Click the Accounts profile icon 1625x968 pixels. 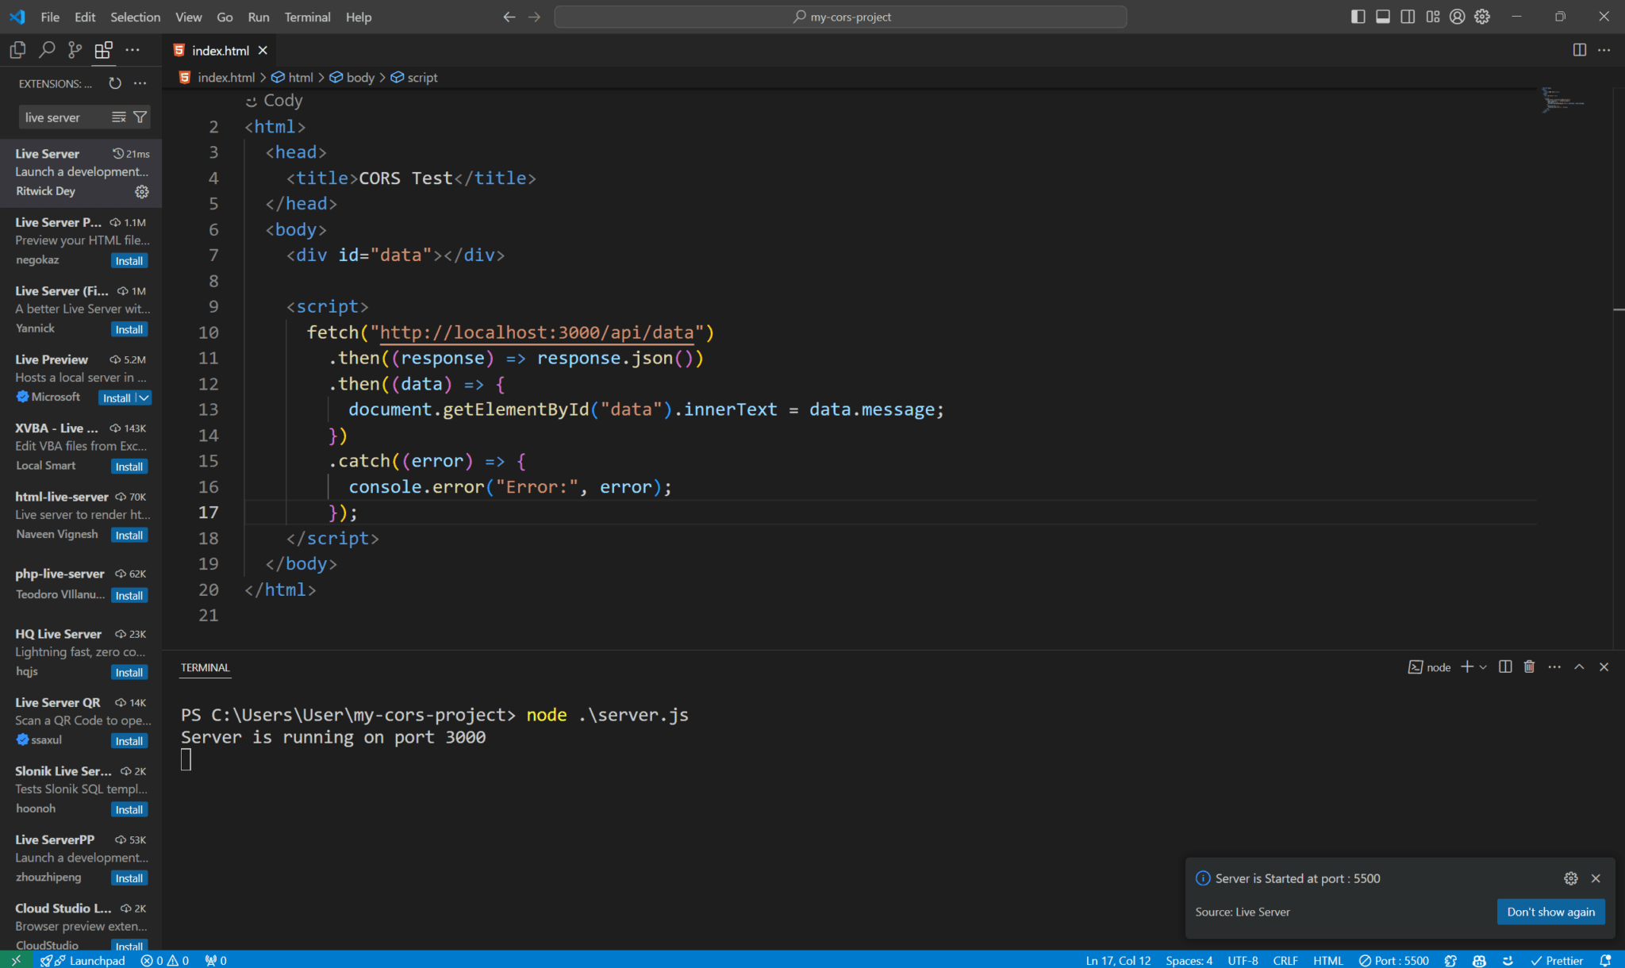click(x=1457, y=17)
